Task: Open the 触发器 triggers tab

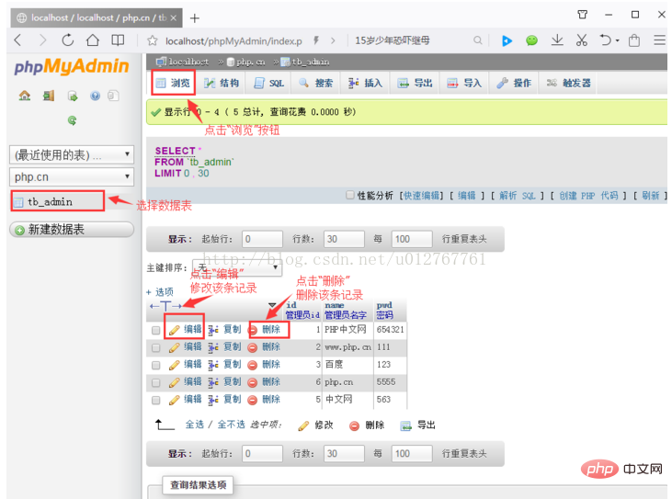Action: [568, 83]
